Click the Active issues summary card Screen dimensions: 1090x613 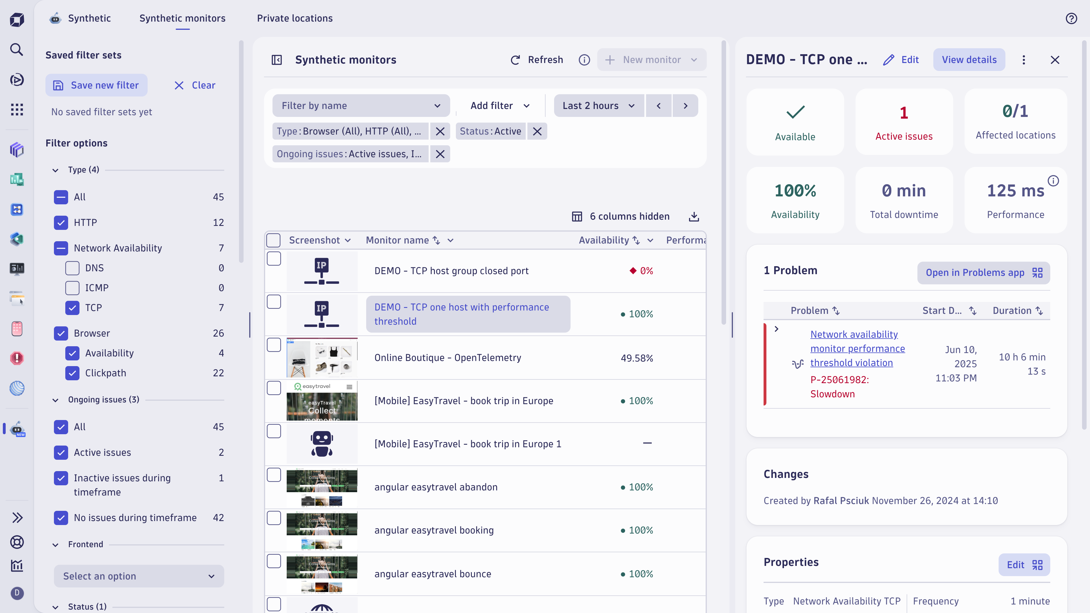(x=904, y=122)
